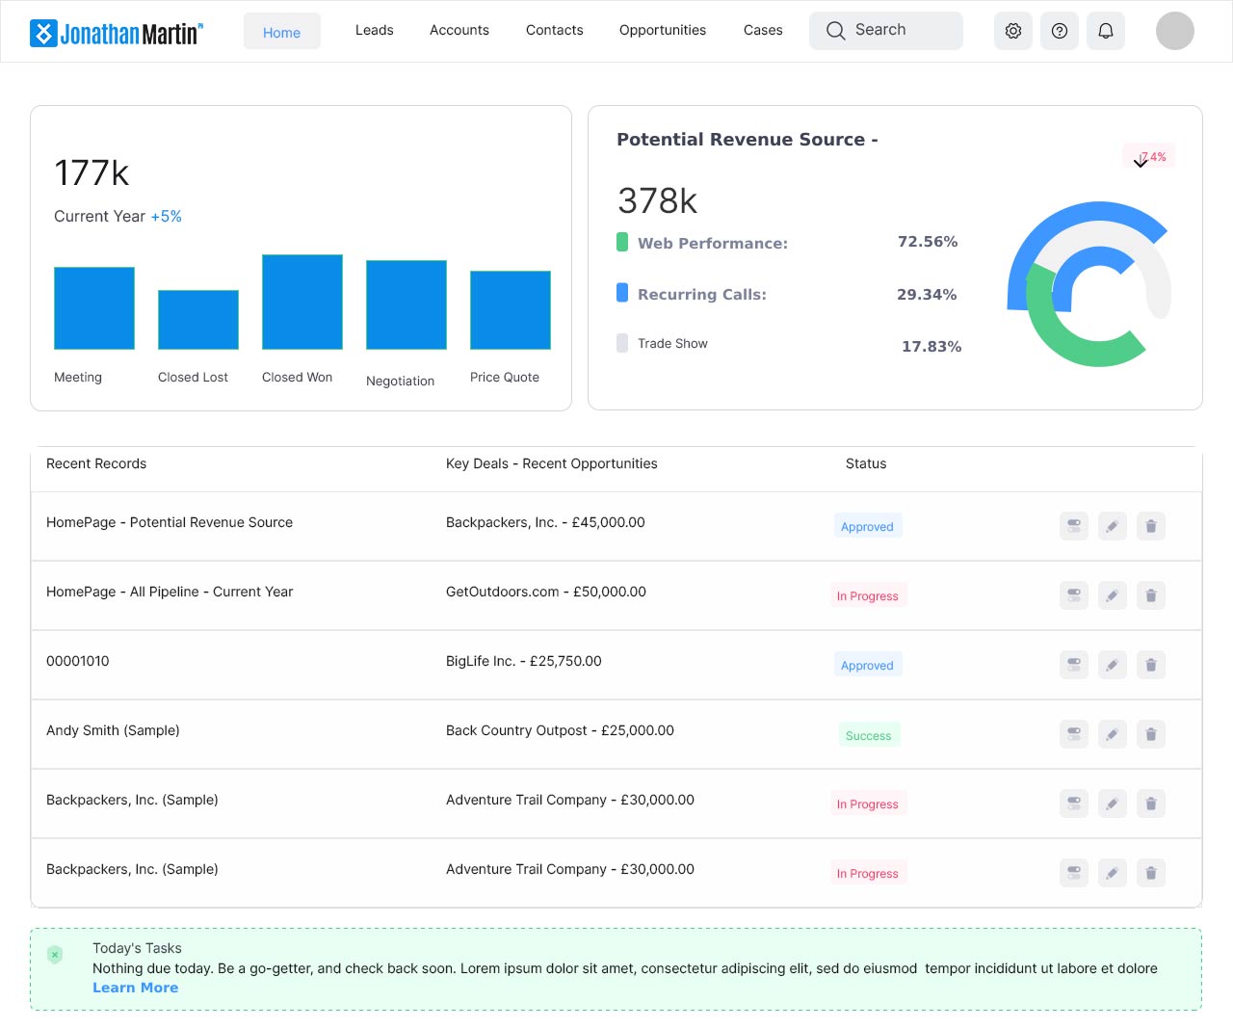The width and height of the screenshot is (1233, 1028).
Task: Click the Jonathan Martin logo
Action: point(117,33)
